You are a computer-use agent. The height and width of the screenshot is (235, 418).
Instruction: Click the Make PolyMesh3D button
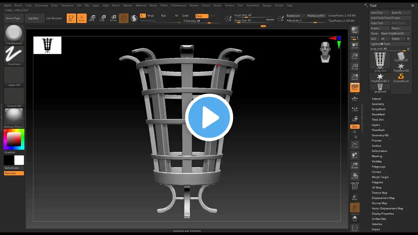(x=392, y=33)
